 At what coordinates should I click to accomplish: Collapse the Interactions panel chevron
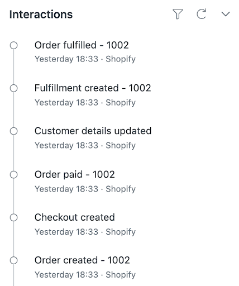[x=226, y=14]
